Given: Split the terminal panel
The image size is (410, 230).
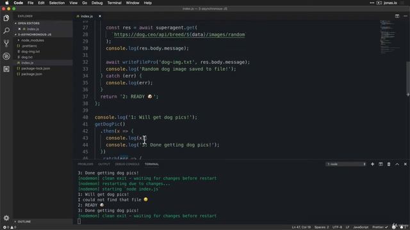Looking at the screenshot, I should tap(381, 164).
